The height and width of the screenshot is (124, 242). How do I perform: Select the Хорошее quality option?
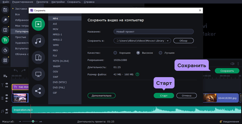(115, 53)
